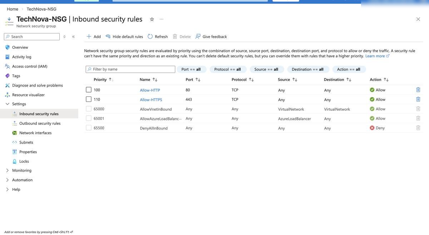This screenshot has width=429, height=235.
Task: Check the box for priority 110 rule
Action: tap(89, 99)
